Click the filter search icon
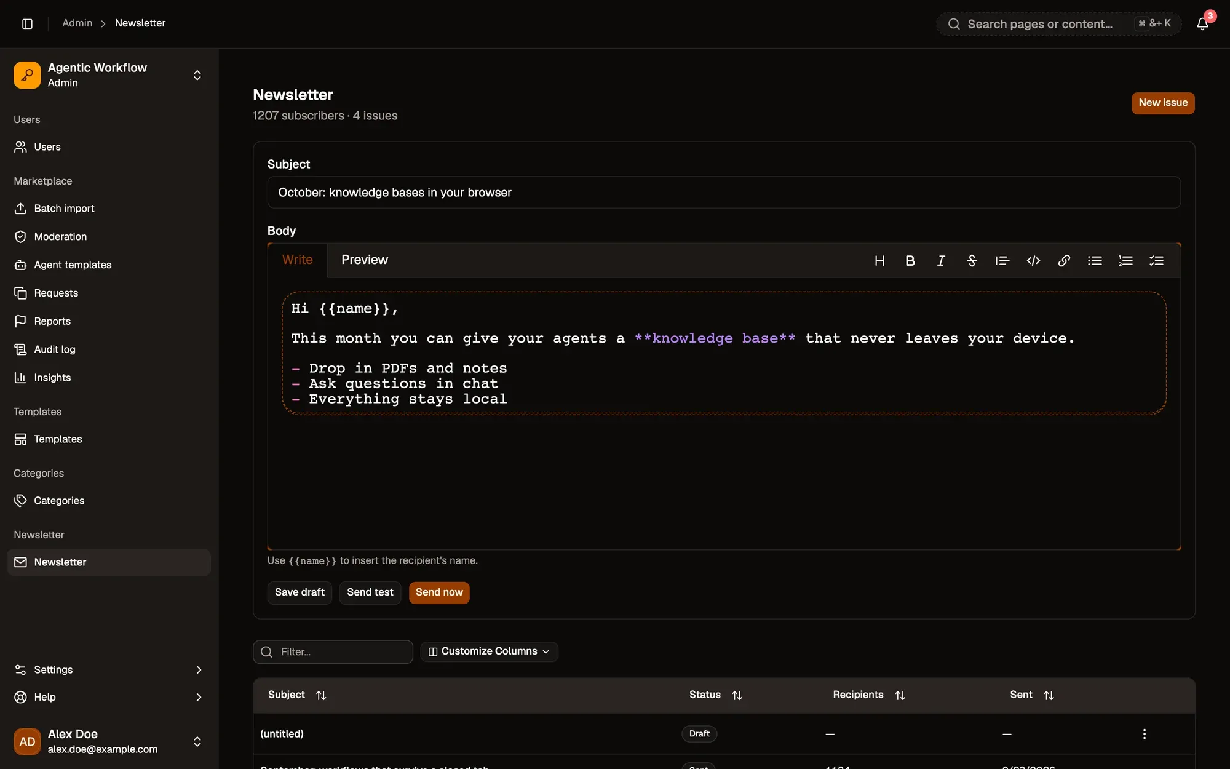This screenshot has height=769, width=1230. point(266,652)
